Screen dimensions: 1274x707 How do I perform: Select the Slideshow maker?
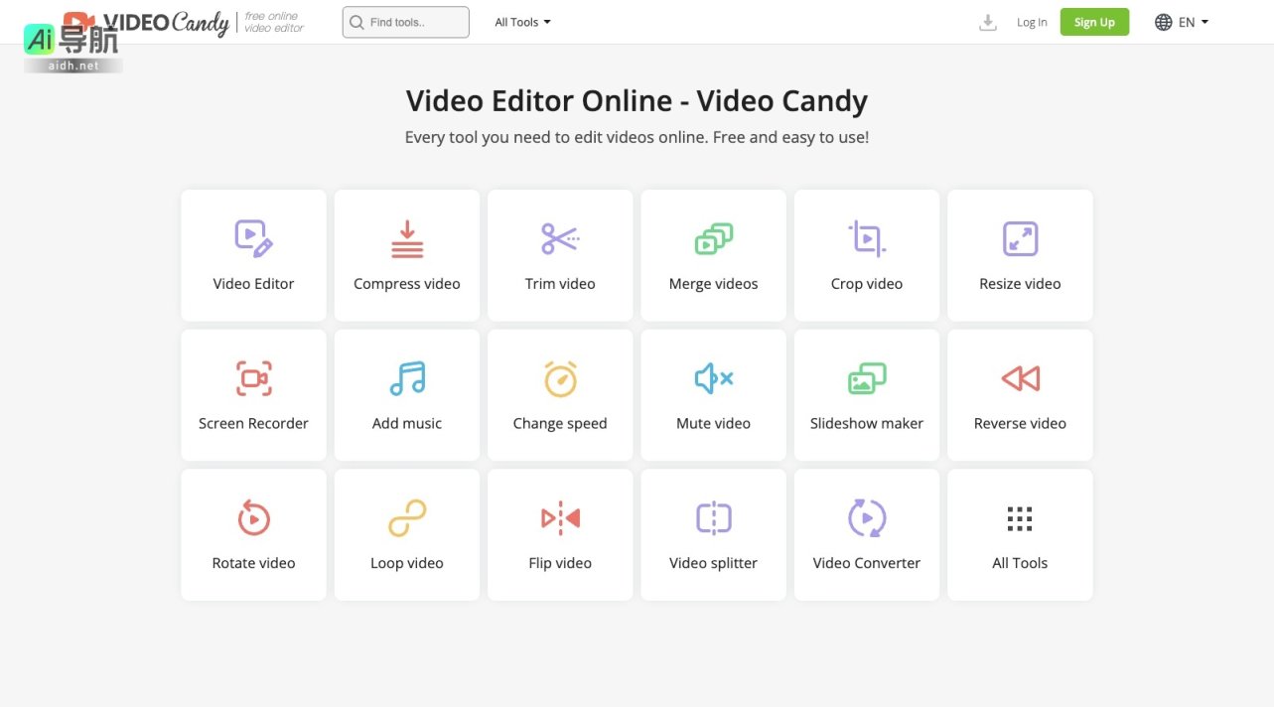(x=866, y=395)
